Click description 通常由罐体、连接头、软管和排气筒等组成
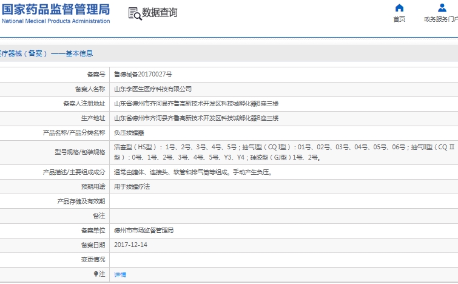458x284 pixels. tap(193, 172)
